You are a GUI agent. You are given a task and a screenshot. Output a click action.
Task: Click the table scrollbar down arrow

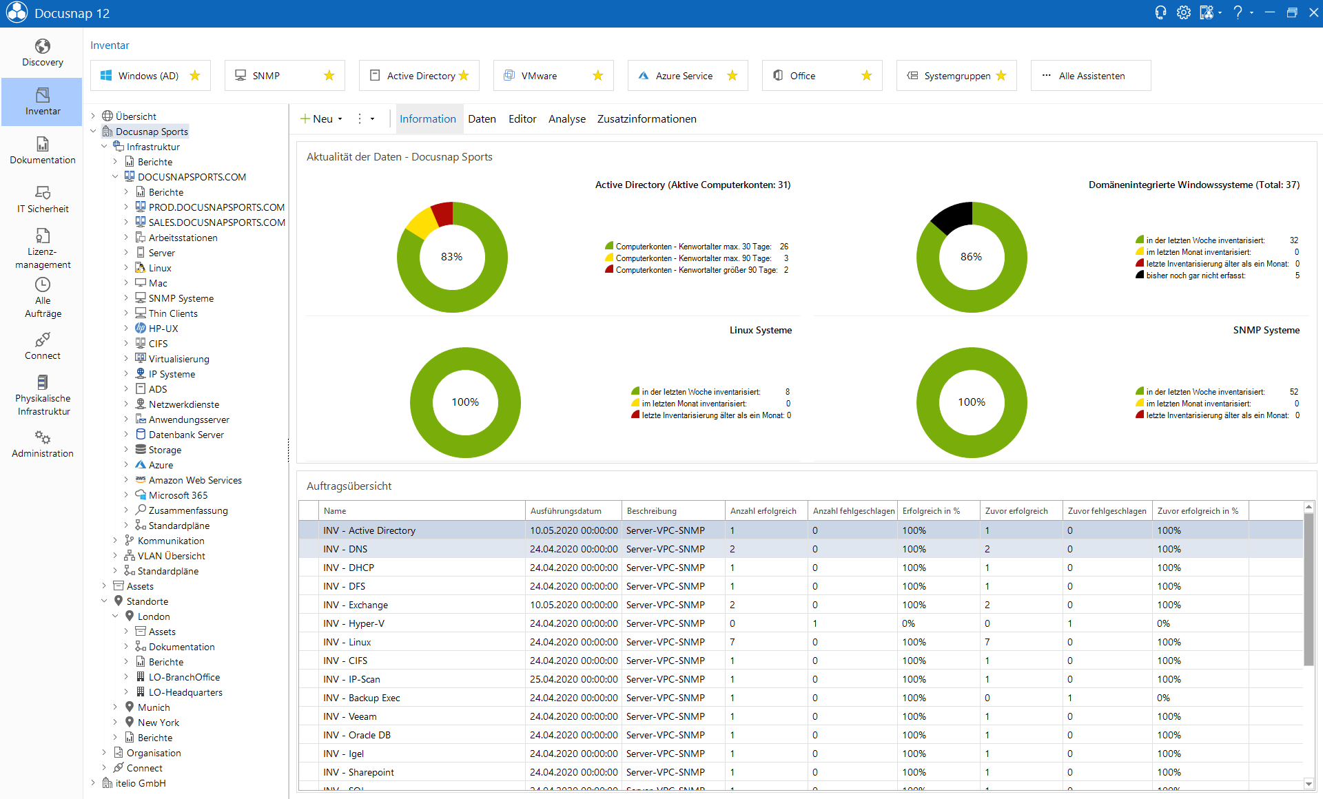[1309, 784]
